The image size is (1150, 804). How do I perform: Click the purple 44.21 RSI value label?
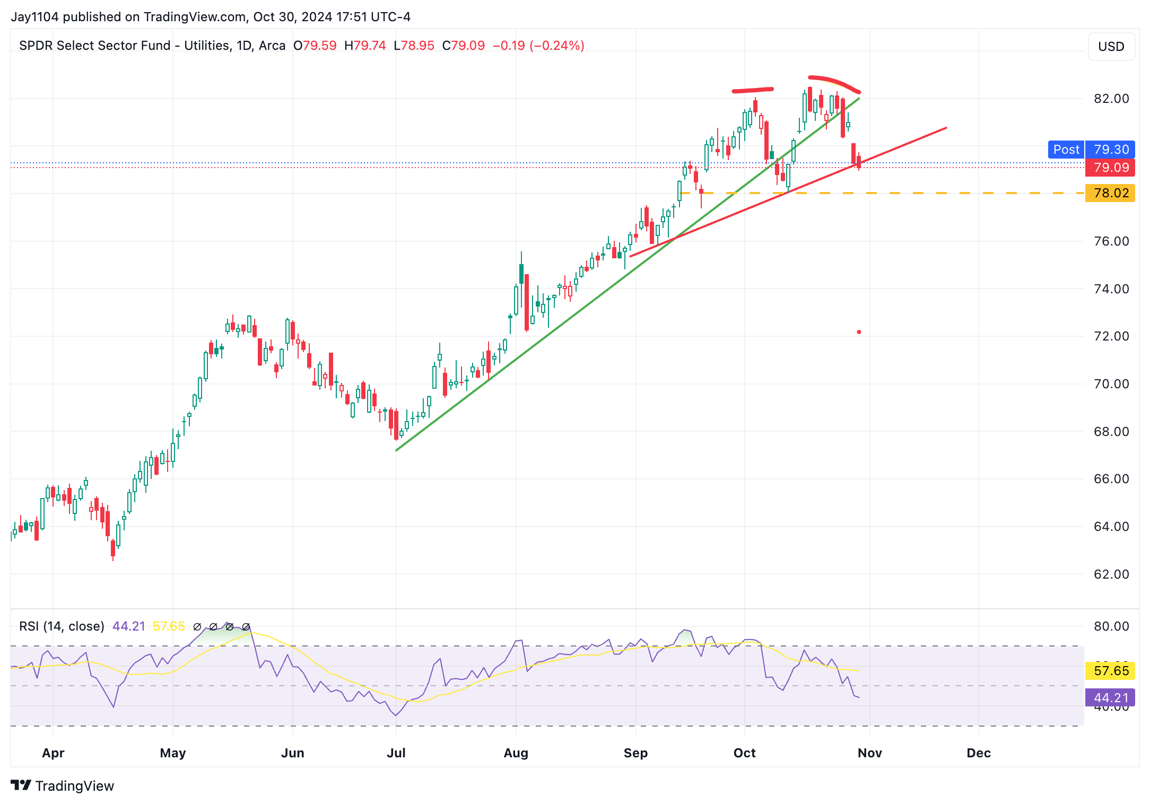point(1110,698)
